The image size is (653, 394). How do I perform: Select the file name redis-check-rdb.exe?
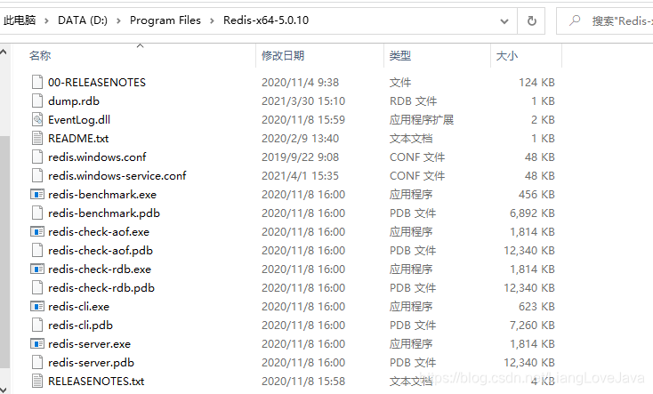pyautogui.click(x=100, y=269)
